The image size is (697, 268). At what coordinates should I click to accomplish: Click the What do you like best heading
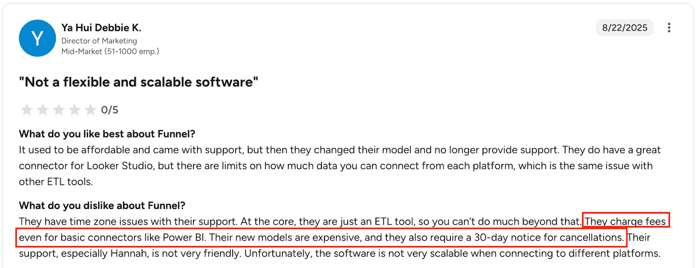[107, 134]
